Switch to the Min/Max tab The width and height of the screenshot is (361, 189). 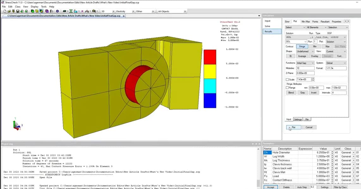pyautogui.click(x=305, y=21)
